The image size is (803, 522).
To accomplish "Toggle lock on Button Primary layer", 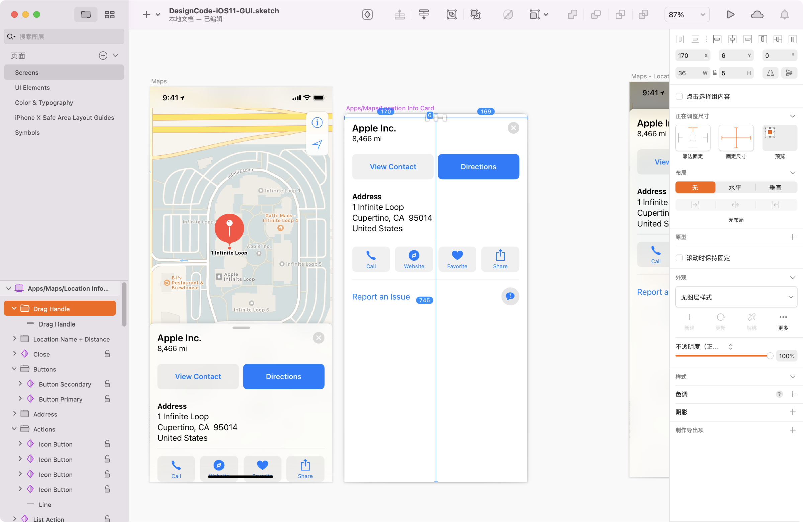I will click(x=107, y=399).
